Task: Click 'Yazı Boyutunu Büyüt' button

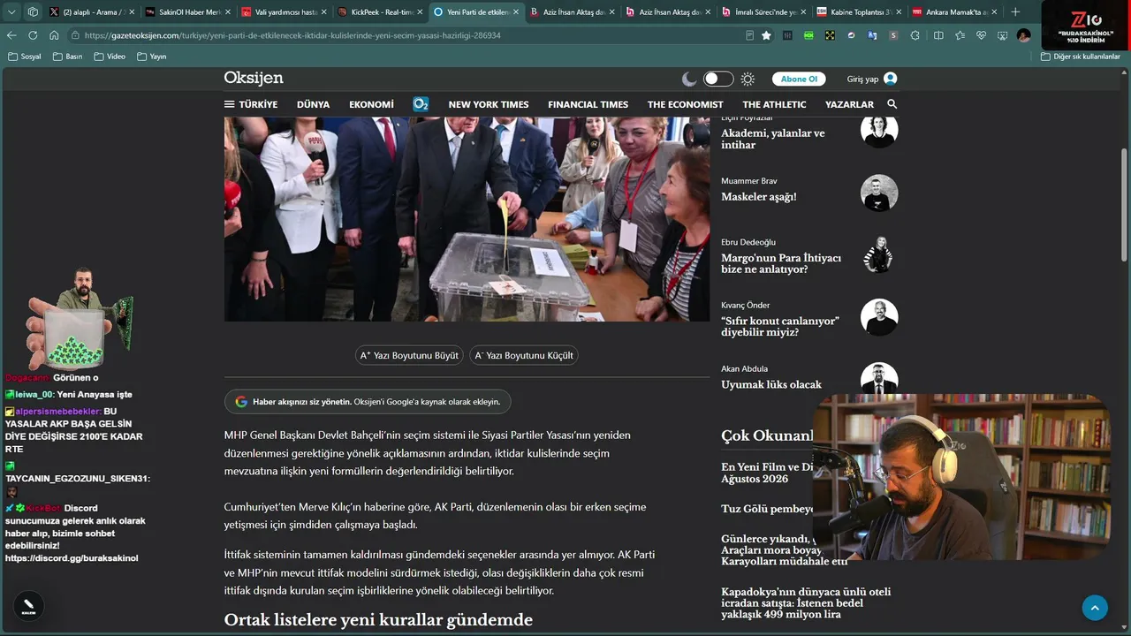Action: coord(409,355)
